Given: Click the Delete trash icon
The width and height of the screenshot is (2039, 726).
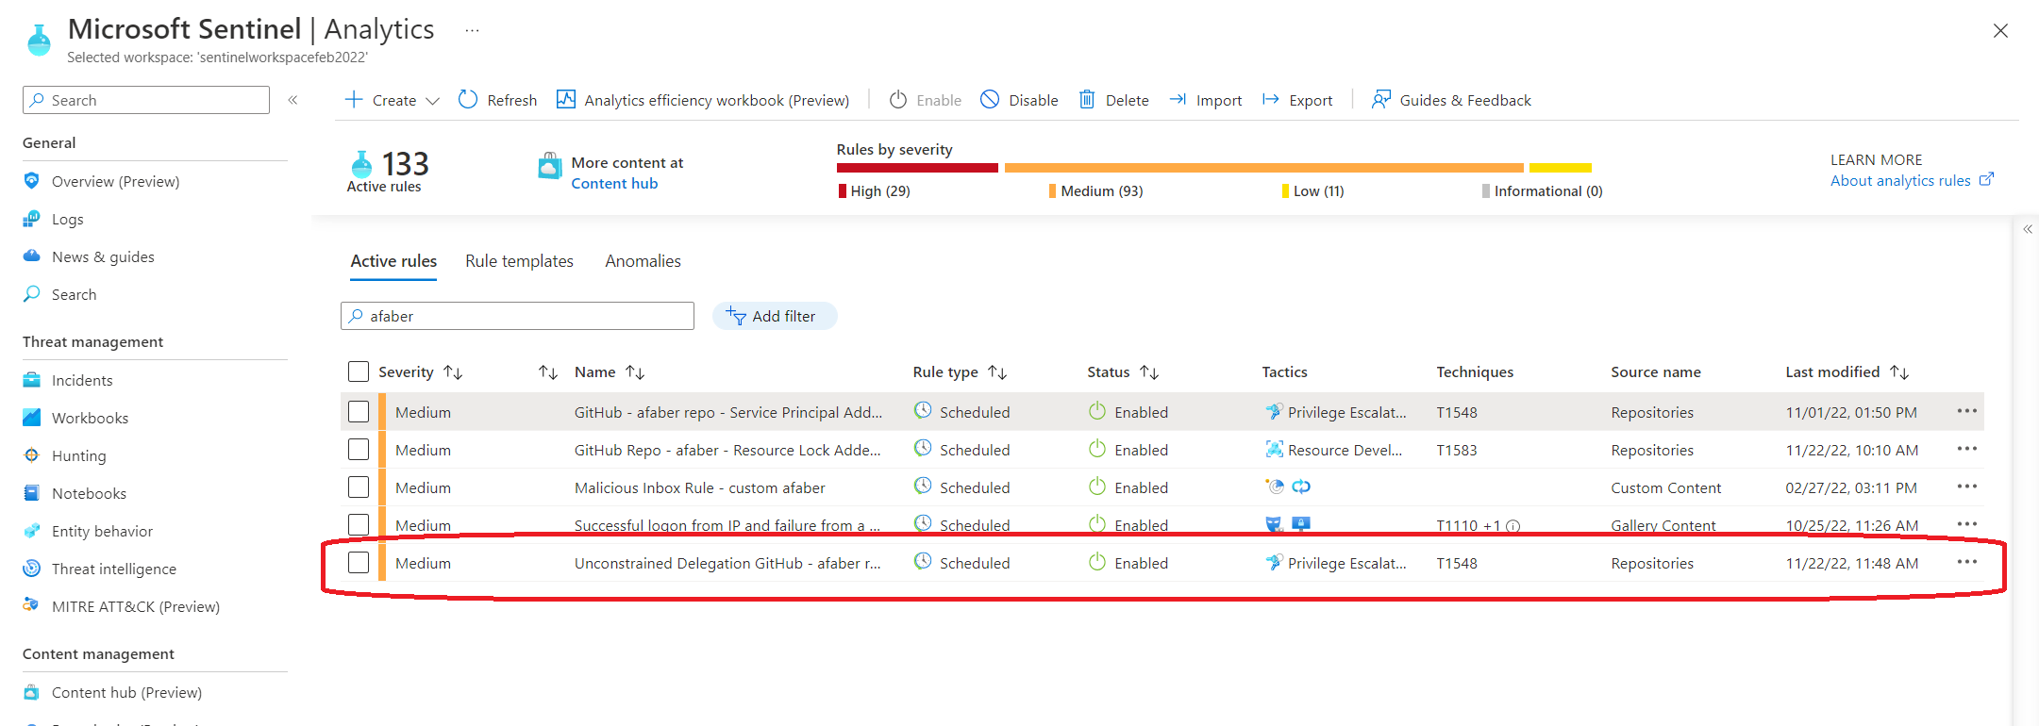Looking at the screenshot, I should 1087,99.
